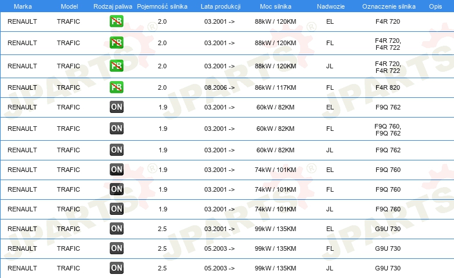Click the Model column header
The width and height of the screenshot is (454, 278).
click(x=69, y=6)
